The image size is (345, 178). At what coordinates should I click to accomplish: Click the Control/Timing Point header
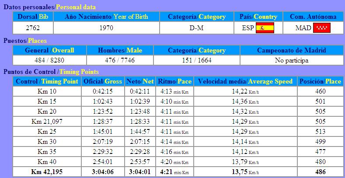47,81
